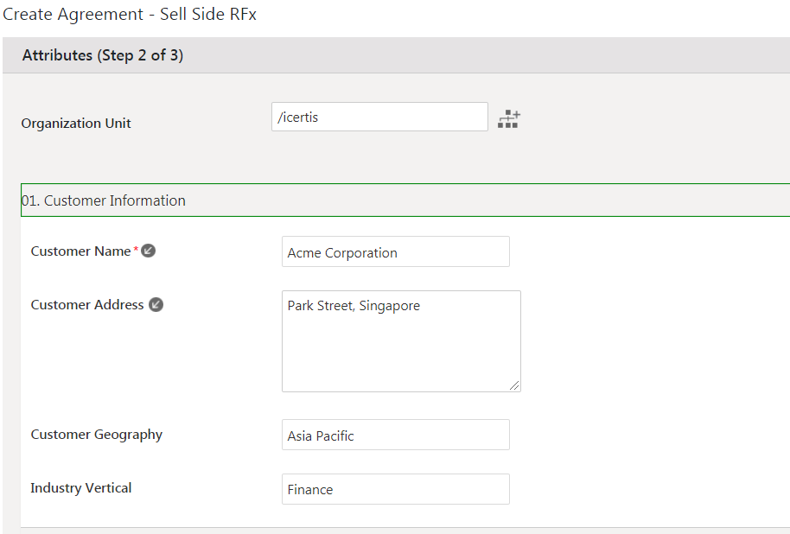This screenshot has width=790, height=534.
Task: Click the Industry Vertical field containing Finance
Action: point(396,489)
